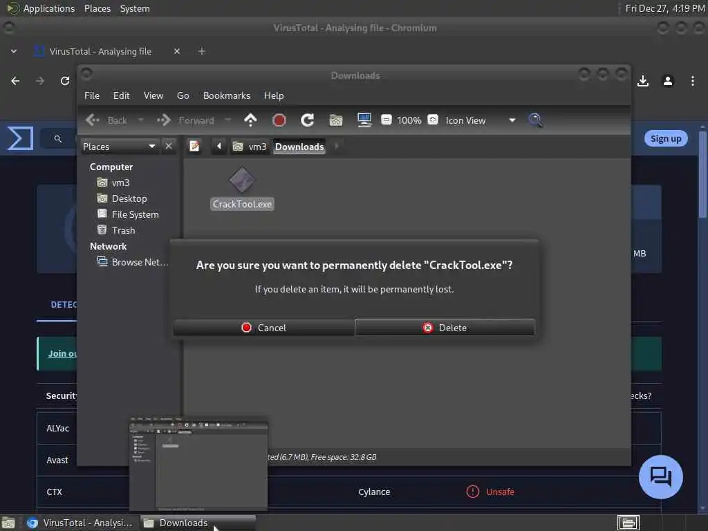Click the path bar left arrow
This screenshot has width=708, height=531.
point(219,147)
